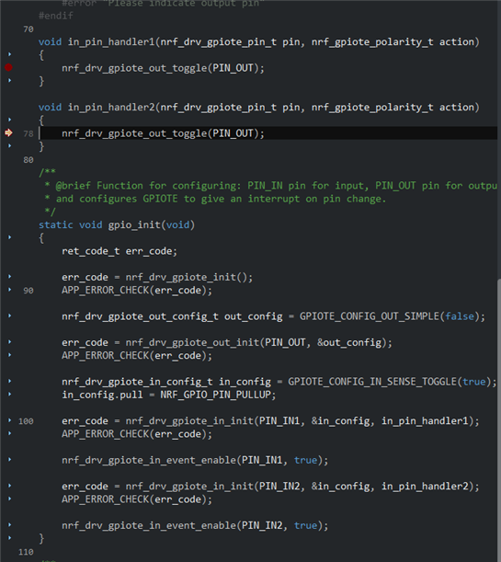501x562 pixels.
Task: Click gutter marker beside nrf_drv_gpiote_out_init line
Action: click(10, 342)
